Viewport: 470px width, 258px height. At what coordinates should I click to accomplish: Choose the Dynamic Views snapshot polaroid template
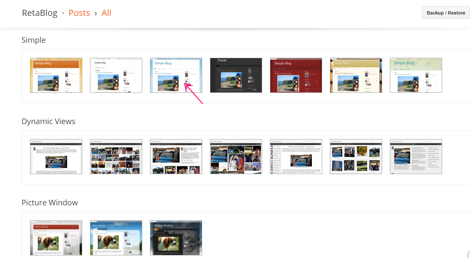(356, 157)
